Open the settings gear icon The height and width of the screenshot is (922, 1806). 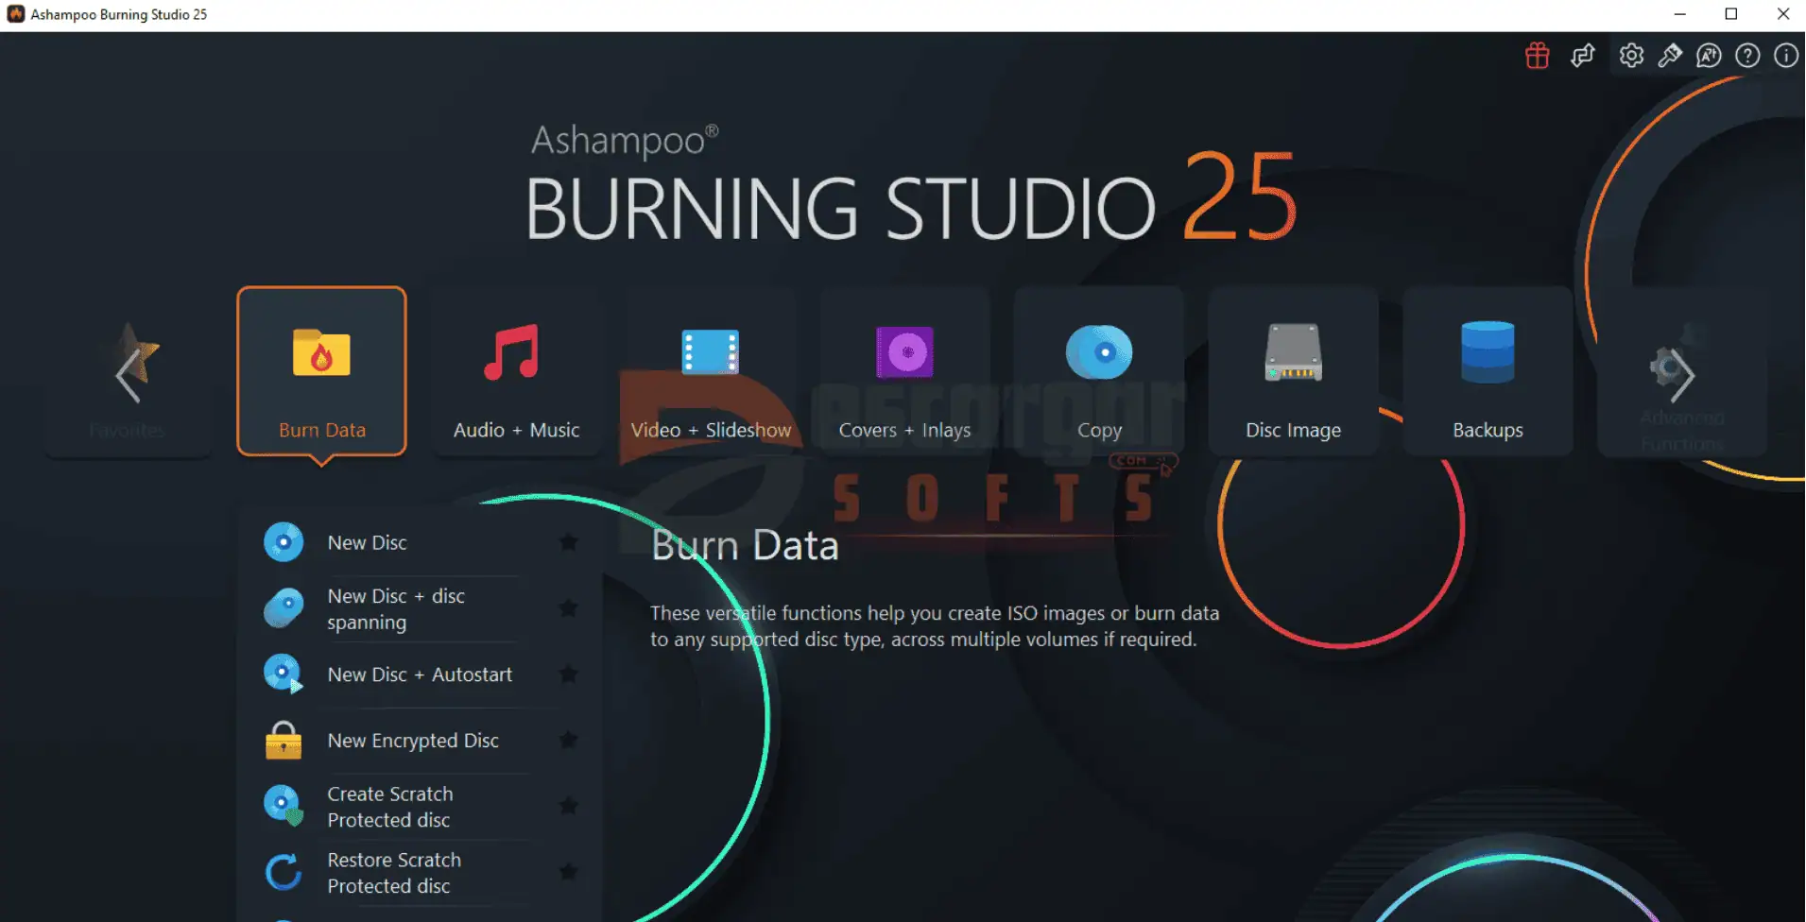click(1631, 56)
